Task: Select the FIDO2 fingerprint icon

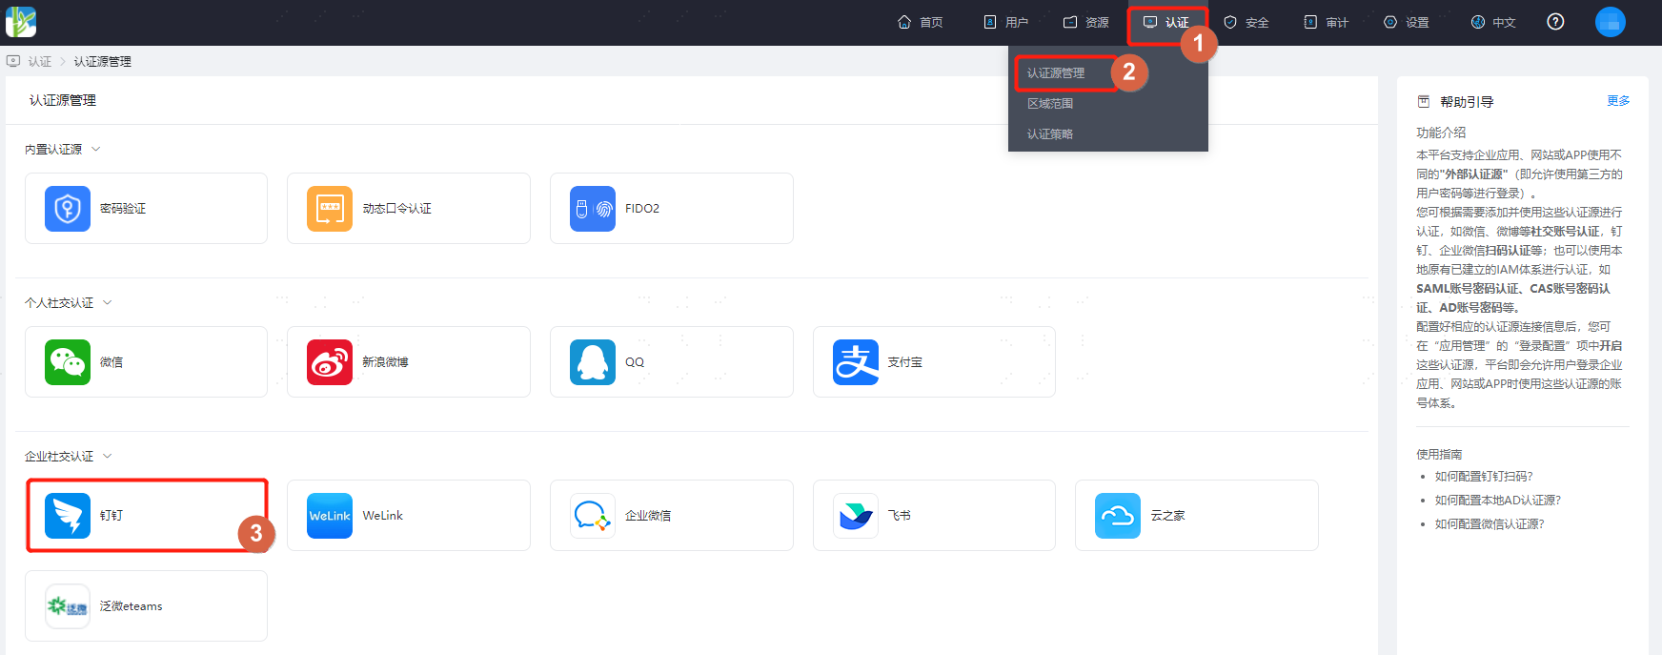Action: 593,209
